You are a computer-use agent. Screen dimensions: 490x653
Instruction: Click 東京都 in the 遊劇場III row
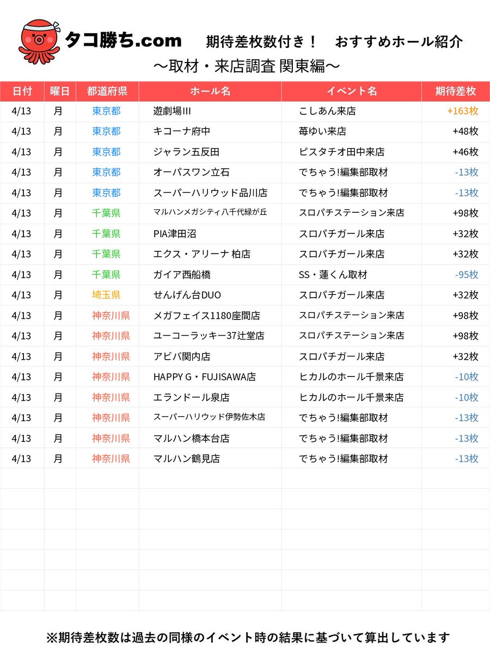click(106, 111)
